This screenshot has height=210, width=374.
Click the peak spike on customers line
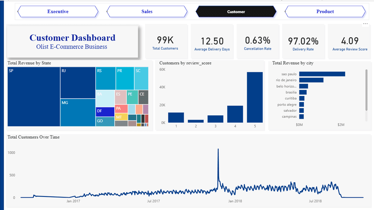tap(218, 149)
